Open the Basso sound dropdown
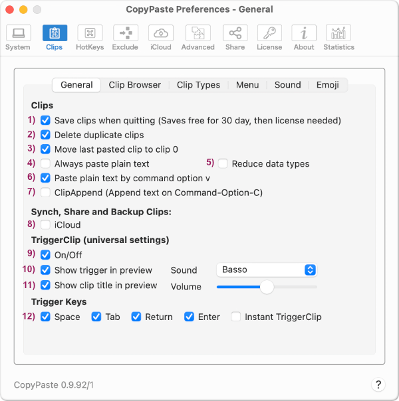399x401 pixels. tap(267, 270)
